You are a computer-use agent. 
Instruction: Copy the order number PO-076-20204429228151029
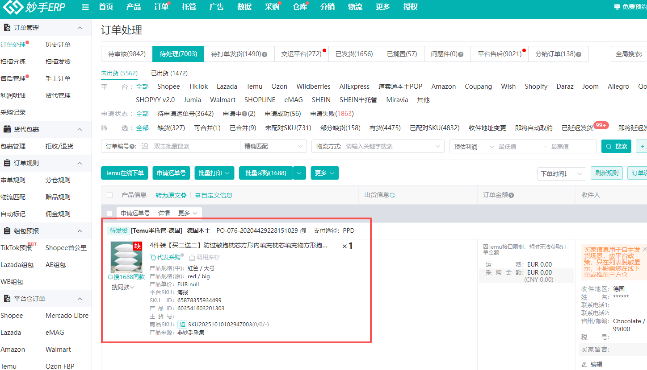(x=303, y=231)
